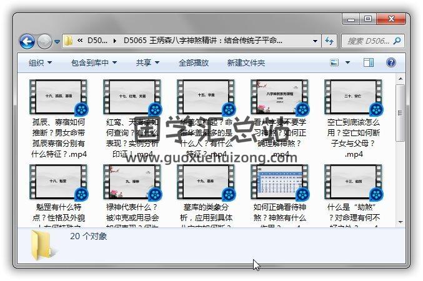This screenshot has height=281, width=423.
Task: Click the scrollbar down arrow
Action: 401,222
